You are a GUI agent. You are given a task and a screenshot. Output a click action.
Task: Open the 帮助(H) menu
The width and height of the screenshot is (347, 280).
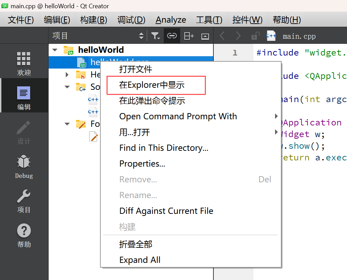pyautogui.click(x=287, y=20)
